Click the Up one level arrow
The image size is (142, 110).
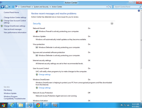coord(13,7)
